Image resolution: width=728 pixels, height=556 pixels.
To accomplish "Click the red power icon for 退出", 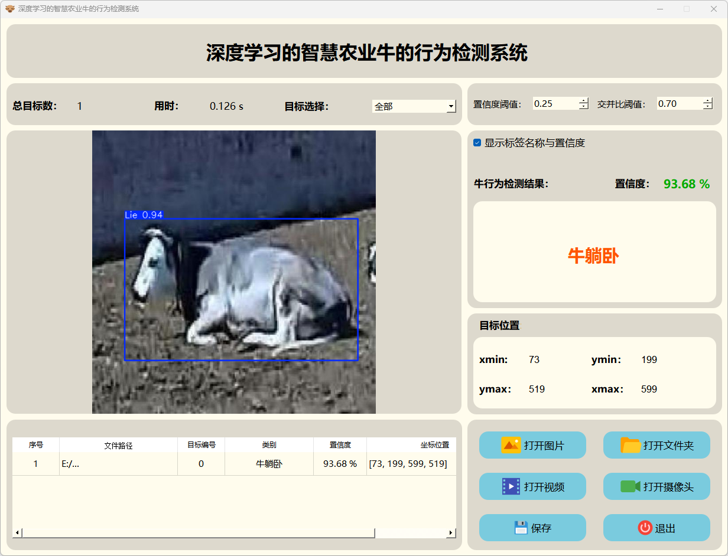I will coord(645,528).
